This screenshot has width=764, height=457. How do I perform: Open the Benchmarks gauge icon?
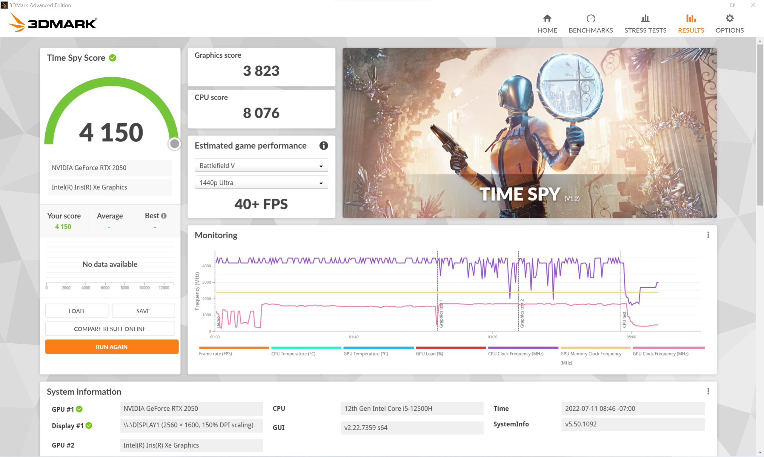coord(591,19)
